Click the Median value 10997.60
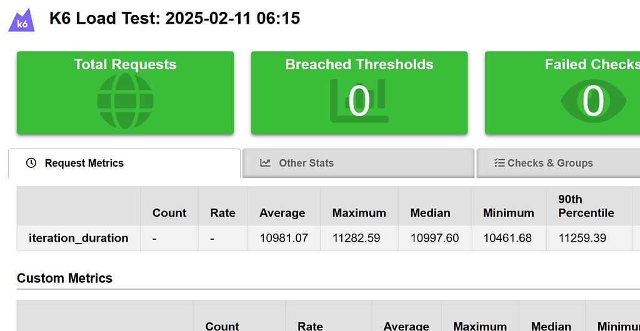This screenshot has height=331, width=640. tap(435, 238)
